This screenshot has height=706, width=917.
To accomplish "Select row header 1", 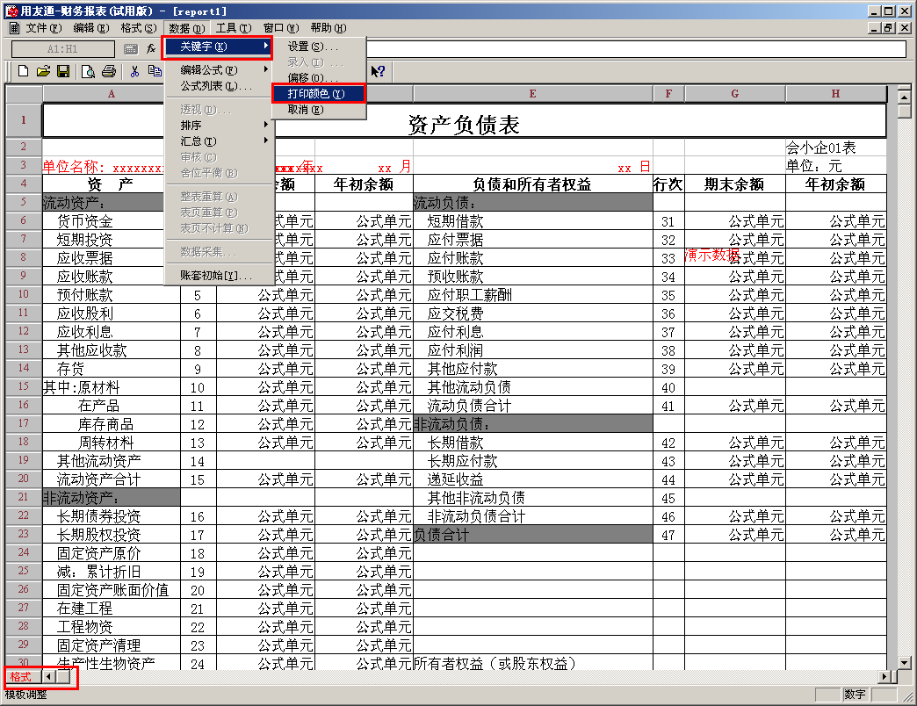I will [24, 120].
